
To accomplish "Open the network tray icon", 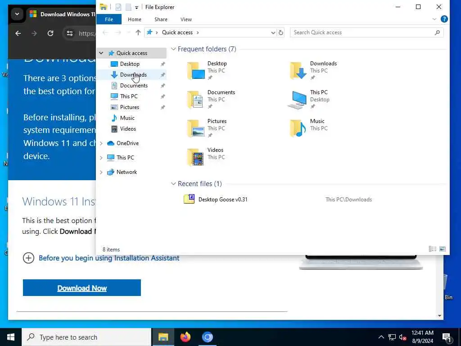I will [x=392, y=337].
